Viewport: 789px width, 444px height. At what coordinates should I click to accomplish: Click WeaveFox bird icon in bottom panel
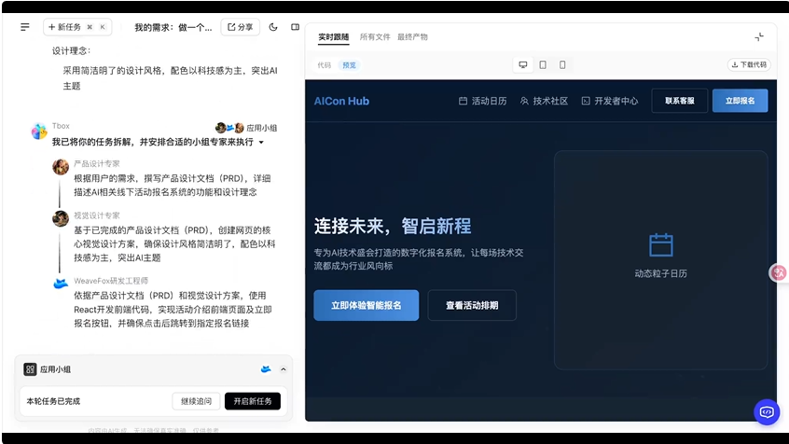point(266,369)
